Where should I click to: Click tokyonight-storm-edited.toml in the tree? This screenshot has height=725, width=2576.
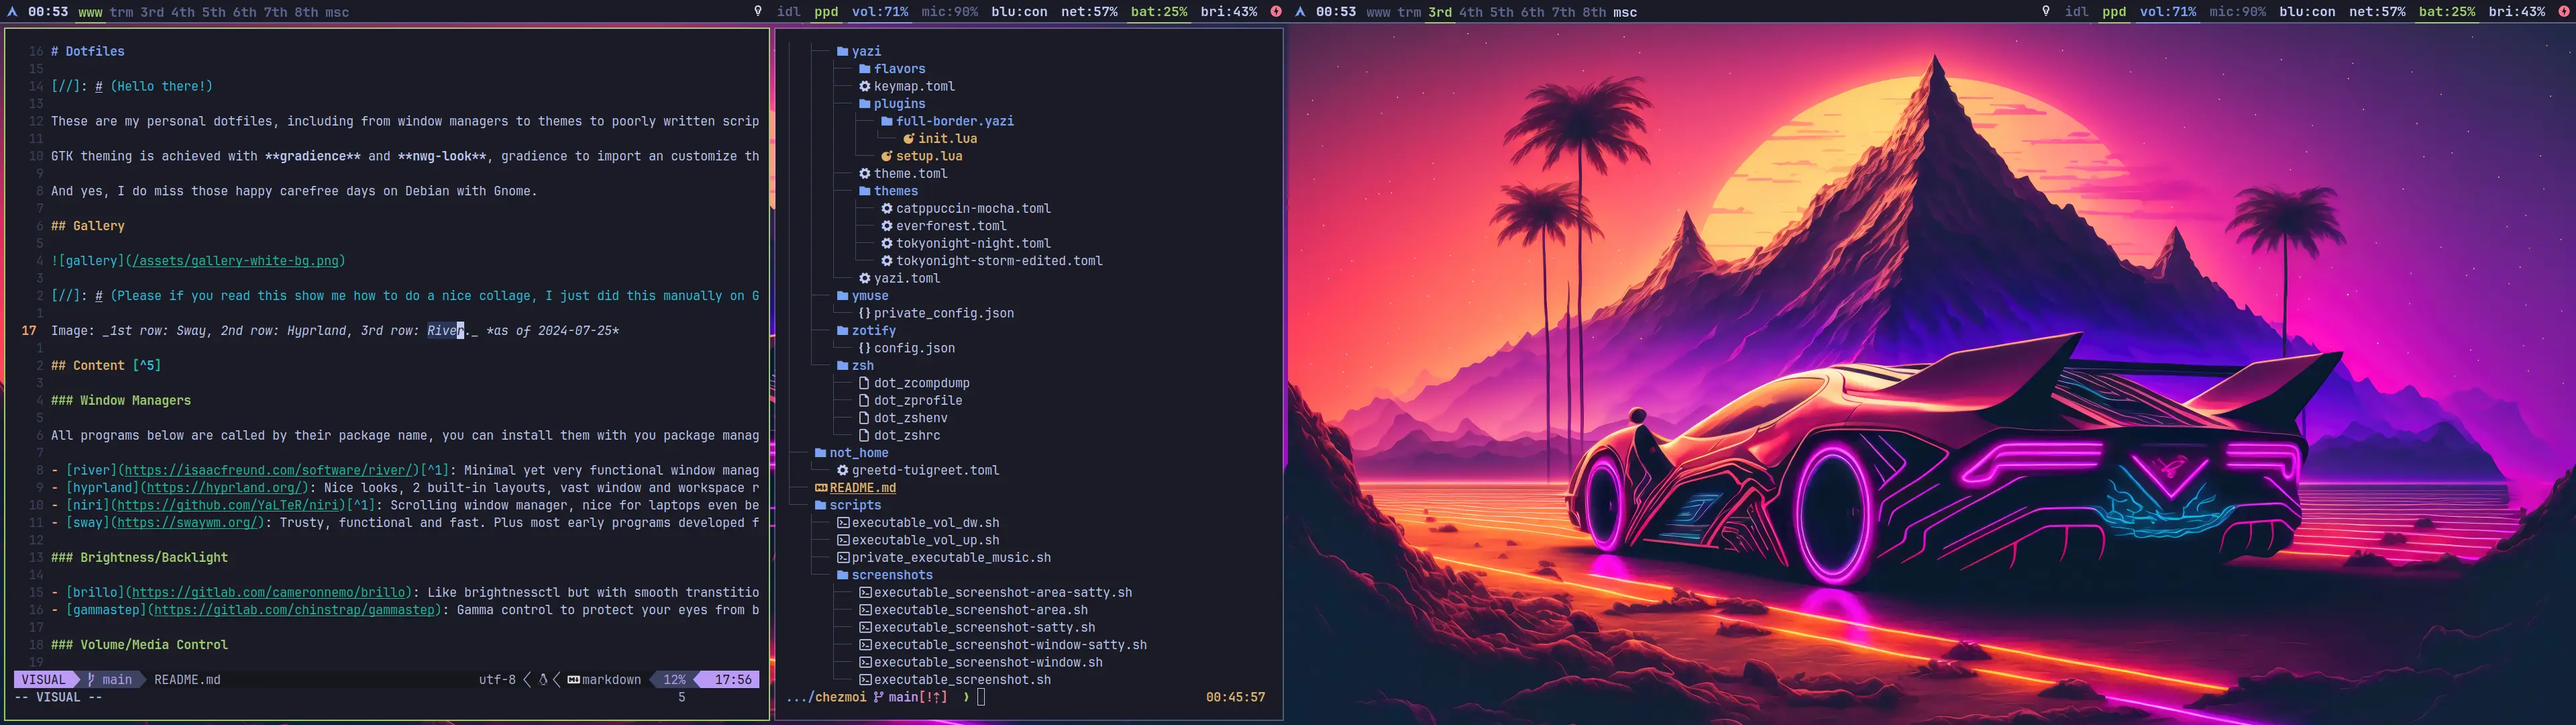(999, 261)
